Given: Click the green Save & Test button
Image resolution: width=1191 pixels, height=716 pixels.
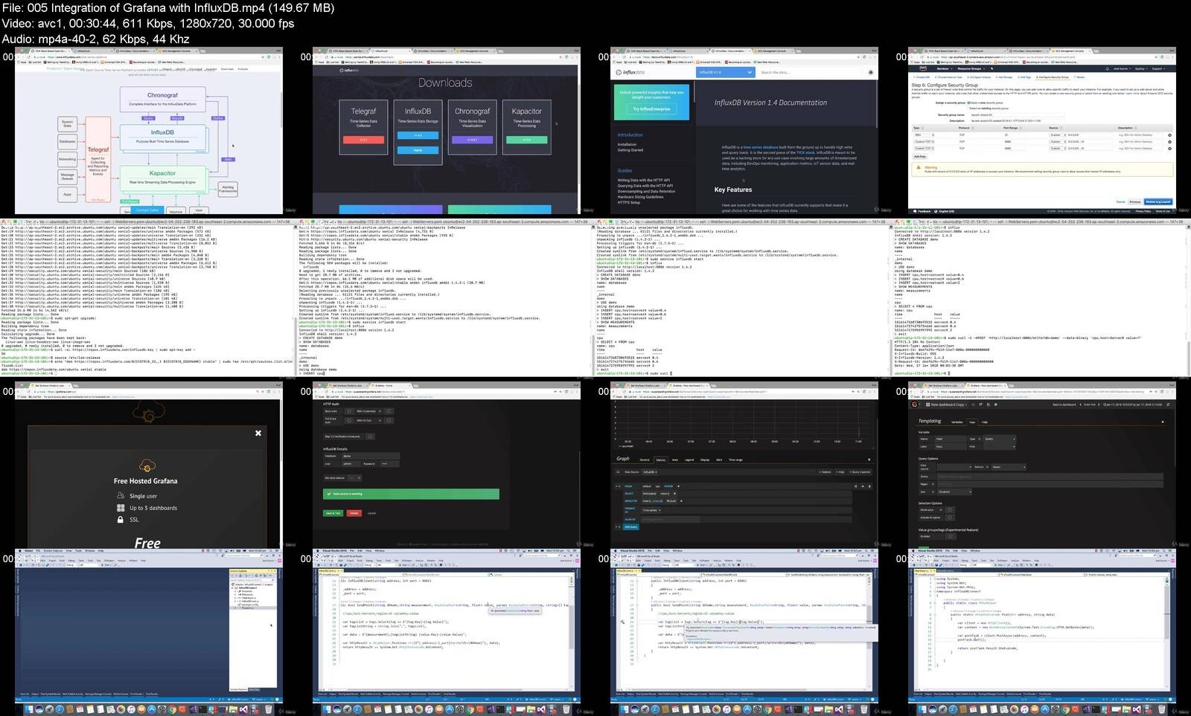Looking at the screenshot, I should point(333,513).
